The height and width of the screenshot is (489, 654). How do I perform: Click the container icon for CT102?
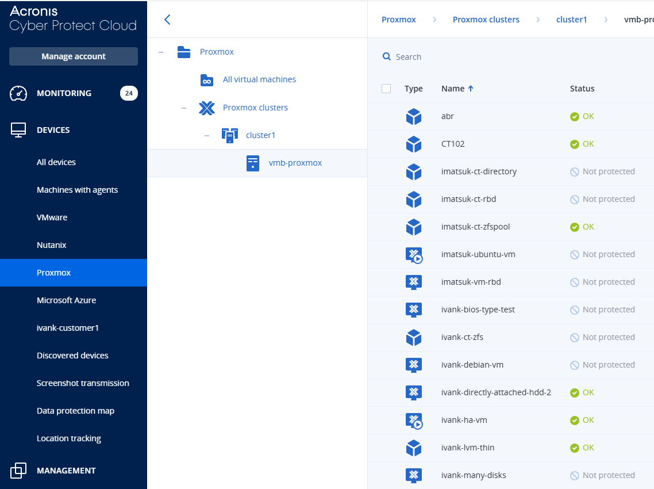point(414,144)
